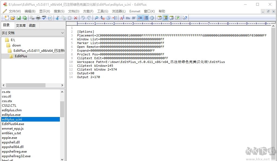Viewport: 277px width, 161px height.
Task: Select the E:\ folder in the tree
Action: coord(13,40)
